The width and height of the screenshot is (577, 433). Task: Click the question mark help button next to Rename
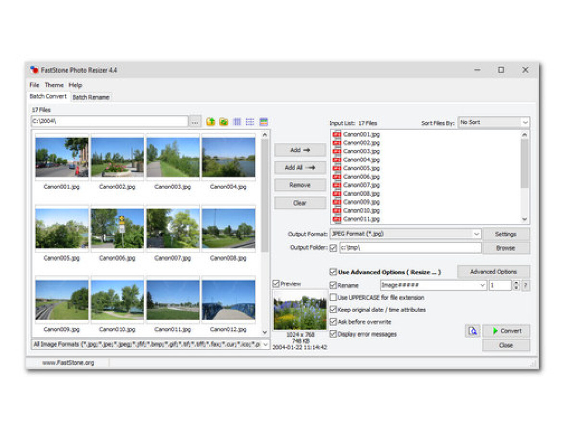(x=526, y=285)
